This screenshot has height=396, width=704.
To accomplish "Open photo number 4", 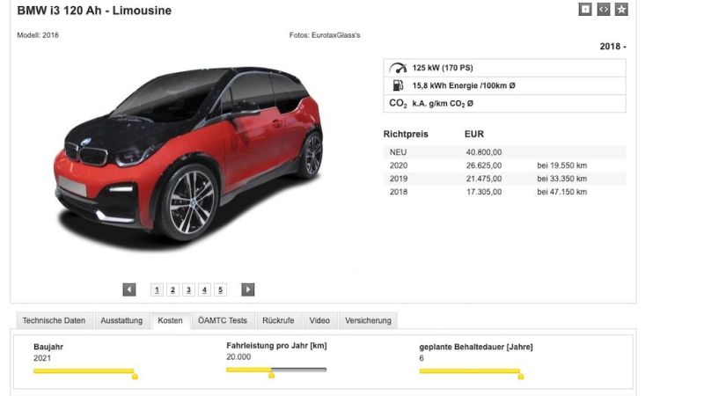I will pos(204,290).
